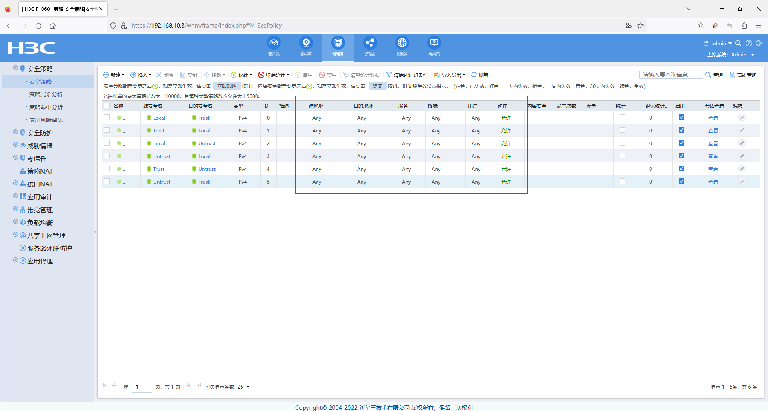Select the row checkbox for policy ID 3

point(107,156)
